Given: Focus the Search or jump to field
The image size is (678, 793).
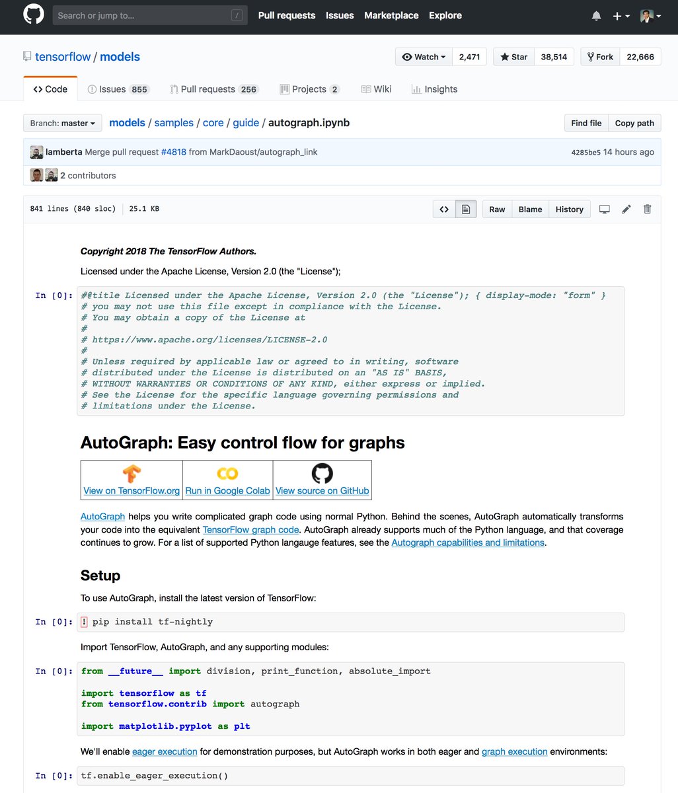Looking at the screenshot, I should (150, 16).
